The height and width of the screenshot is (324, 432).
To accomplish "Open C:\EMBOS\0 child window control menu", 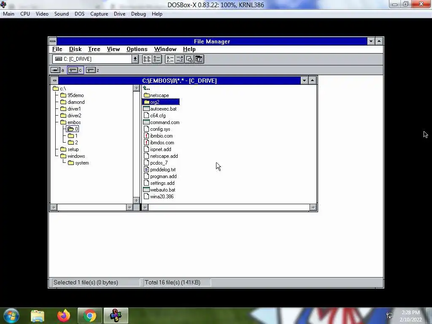I will pyautogui.click(x=54, y=81).
